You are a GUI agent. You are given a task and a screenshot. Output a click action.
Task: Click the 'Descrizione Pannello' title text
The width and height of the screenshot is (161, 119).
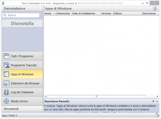pos(57,101)
